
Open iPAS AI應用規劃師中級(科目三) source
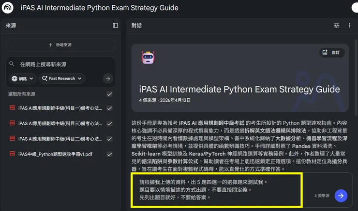(x=60, y=123)
